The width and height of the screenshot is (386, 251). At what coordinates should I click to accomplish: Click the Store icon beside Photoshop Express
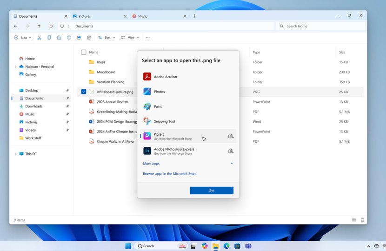point(231,151)
